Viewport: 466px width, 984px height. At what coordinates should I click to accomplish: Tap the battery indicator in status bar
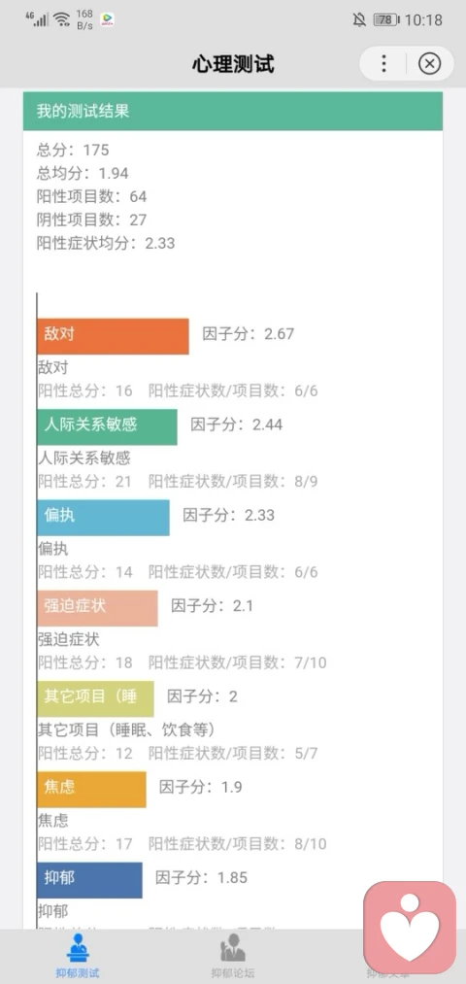(x=386, y=19)
